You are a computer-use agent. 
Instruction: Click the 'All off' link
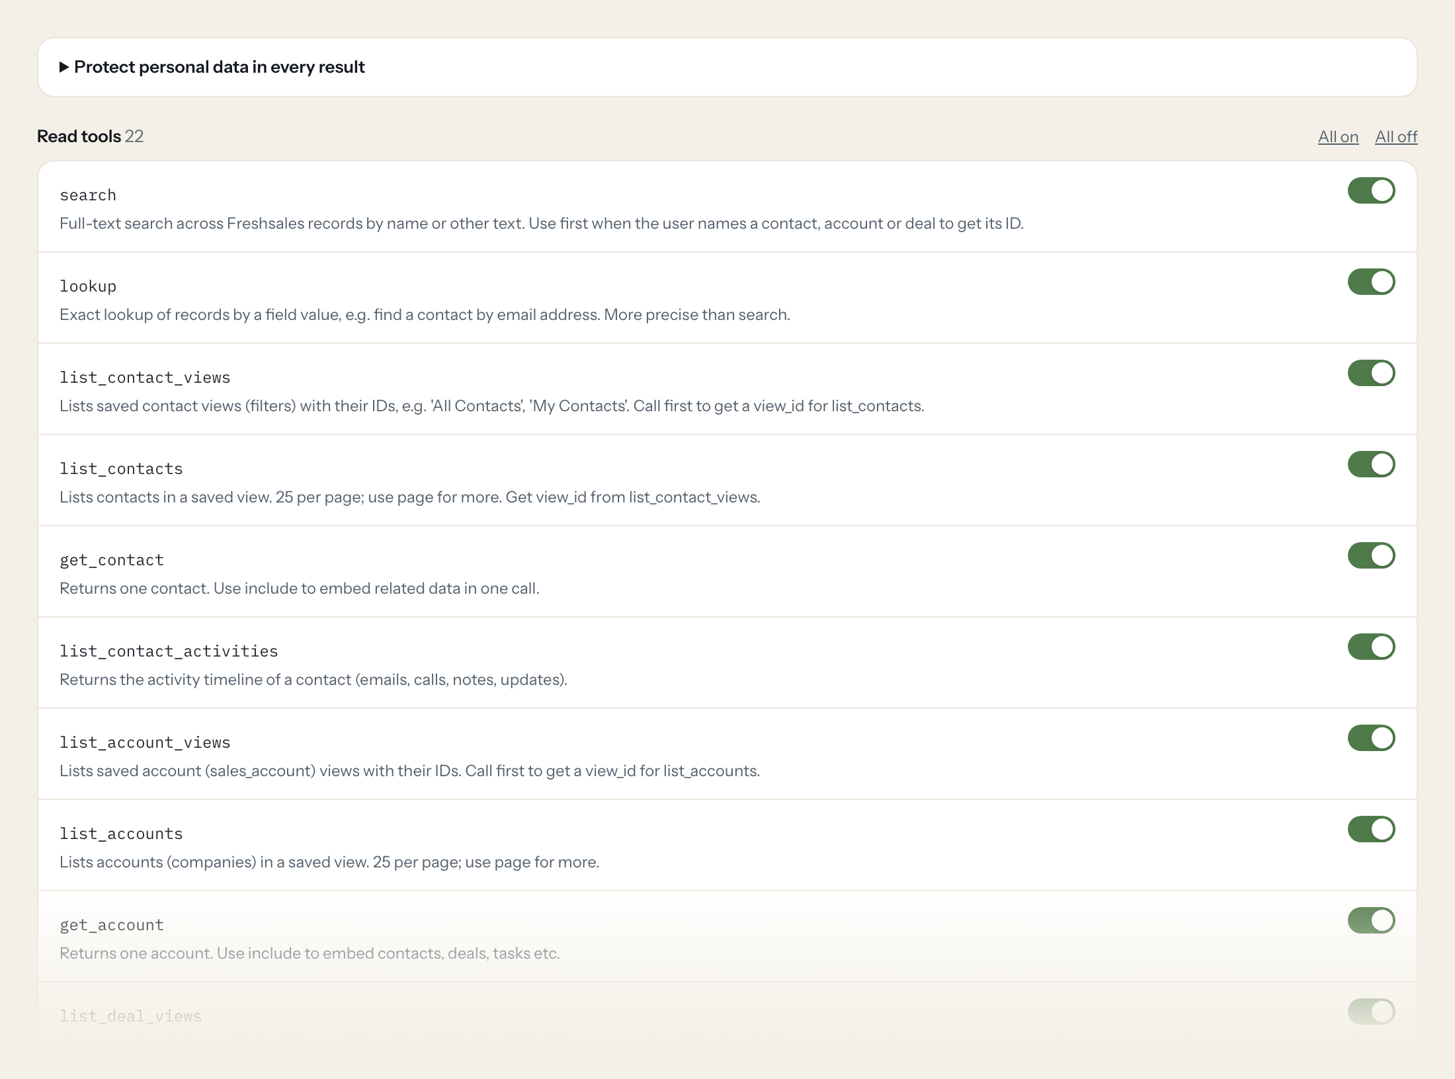[x=1396, y=136]
